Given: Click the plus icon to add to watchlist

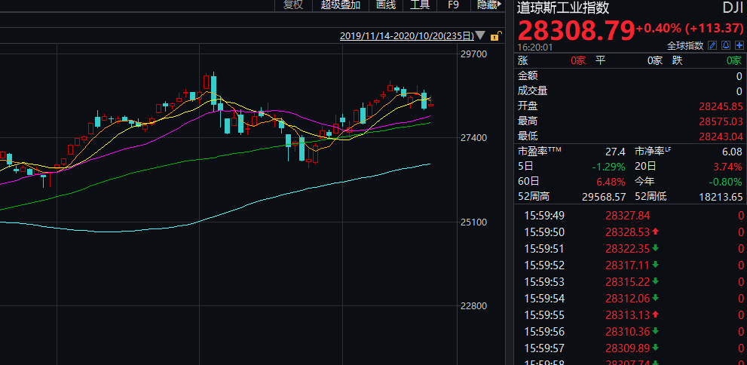Looking at the screenshot, I should click(739, 45).
